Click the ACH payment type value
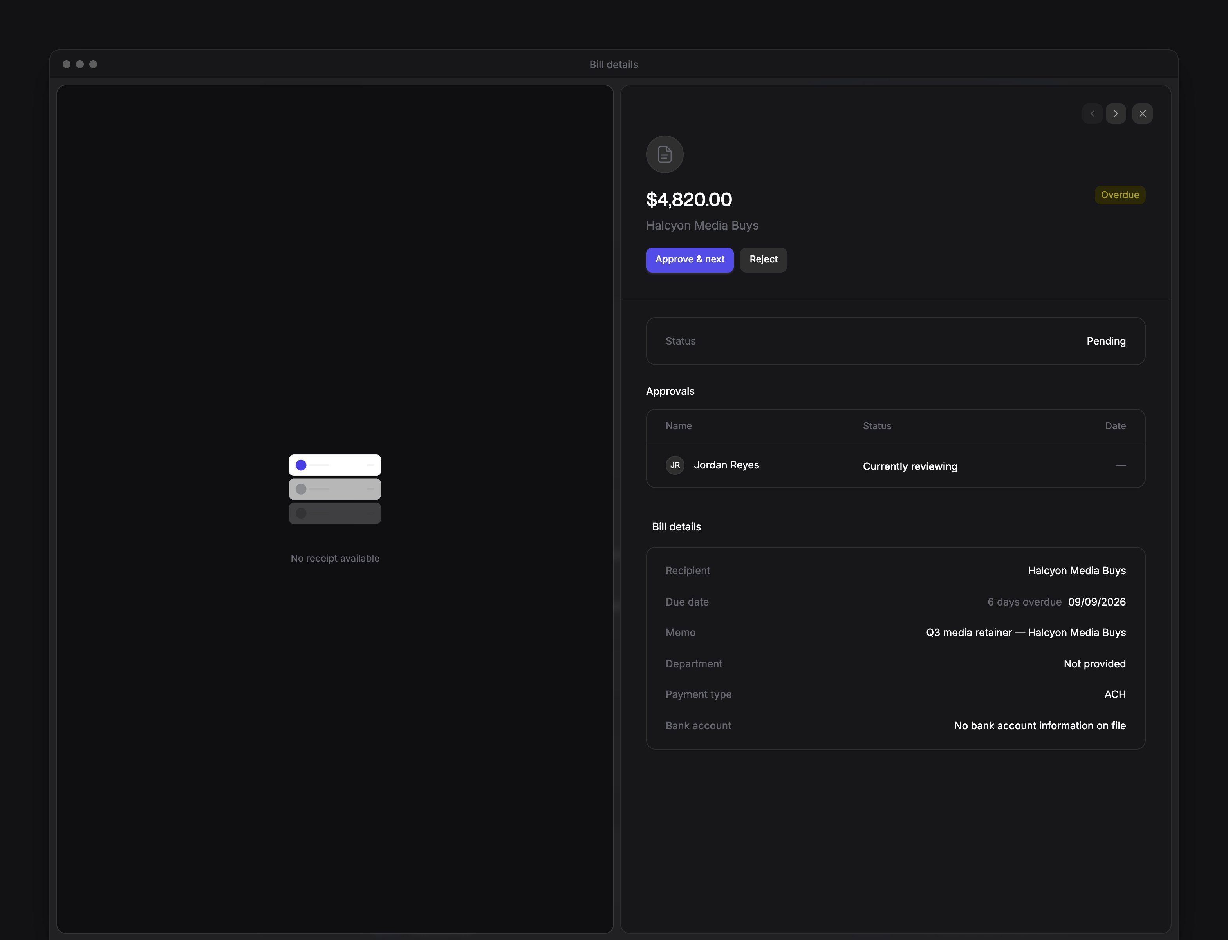The height and width of the screenshot is (940, 1228). (x=1115, y=694)
